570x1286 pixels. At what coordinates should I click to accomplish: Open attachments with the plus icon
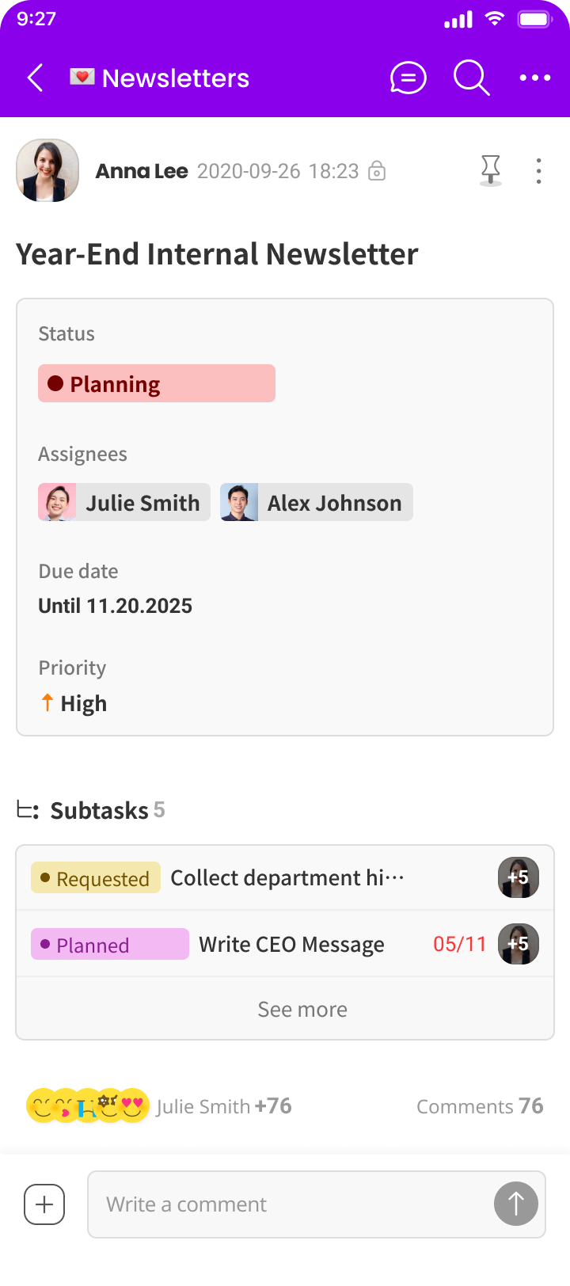click(44, 1204)
